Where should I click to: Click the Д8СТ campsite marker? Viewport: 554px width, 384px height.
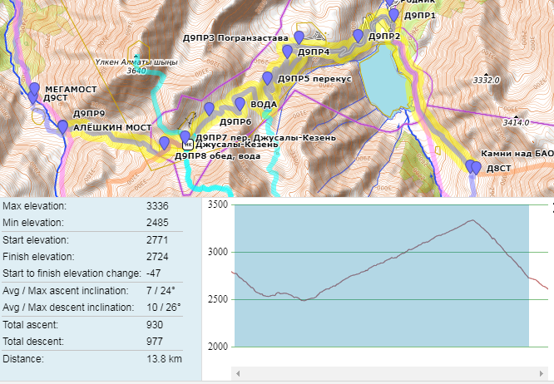476,167
